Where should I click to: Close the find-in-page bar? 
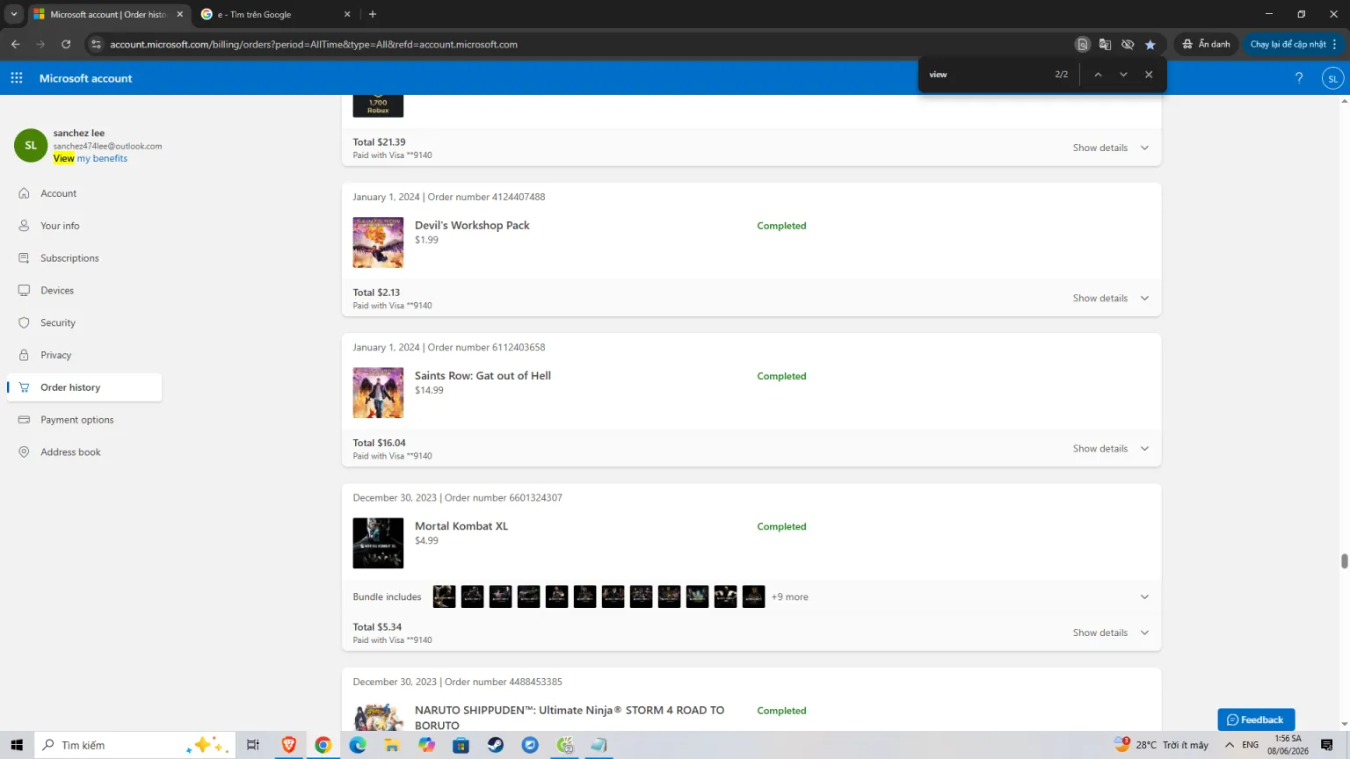click(1149, 75)
